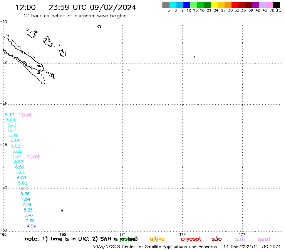Image resolution: width=285 pixels, height=250 pixels.
Task: Click the wave height reading 6.59
Action: (x=22, y=178)
